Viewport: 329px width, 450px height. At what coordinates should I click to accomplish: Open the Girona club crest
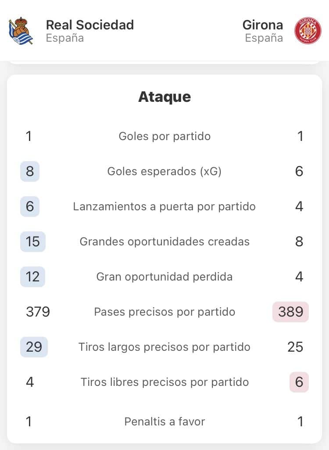(x=308, y=30)
